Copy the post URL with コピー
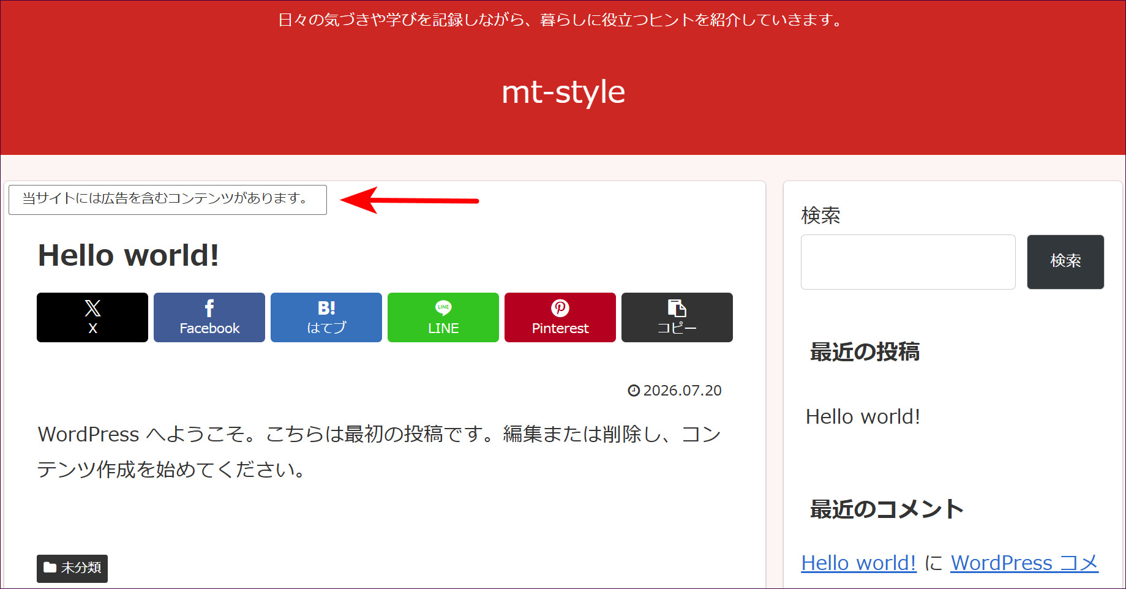 point(677,317)
